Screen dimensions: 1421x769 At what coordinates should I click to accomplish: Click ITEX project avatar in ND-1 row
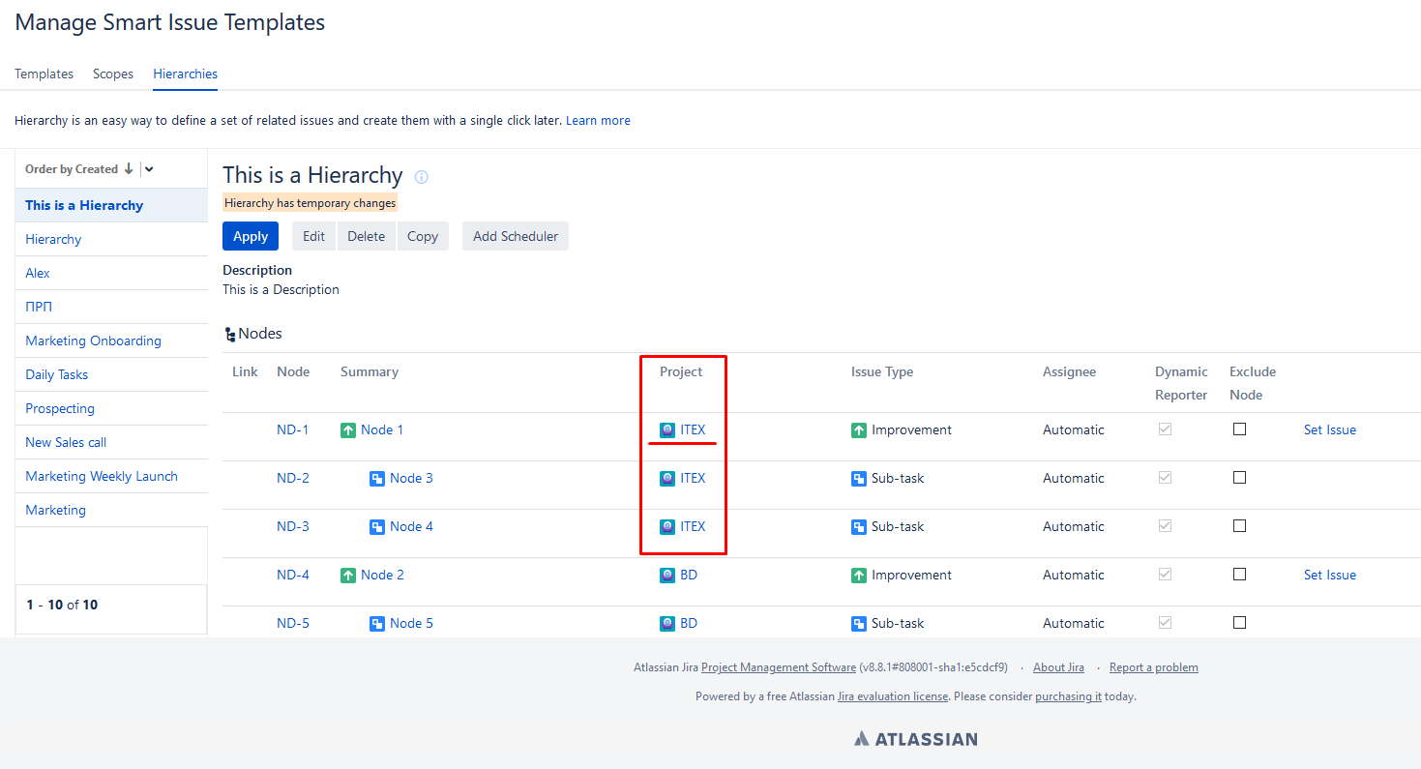point(667,430)
